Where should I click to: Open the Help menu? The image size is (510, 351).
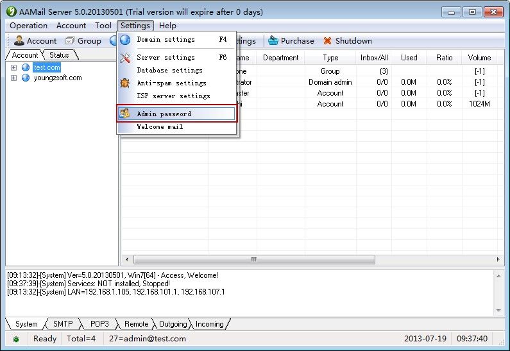pyautogui.click(x=167, y=26)
